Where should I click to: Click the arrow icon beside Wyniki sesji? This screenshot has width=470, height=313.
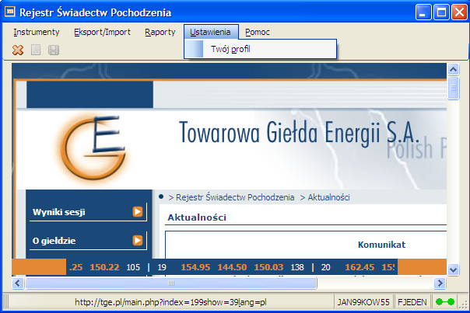(138, 212)
